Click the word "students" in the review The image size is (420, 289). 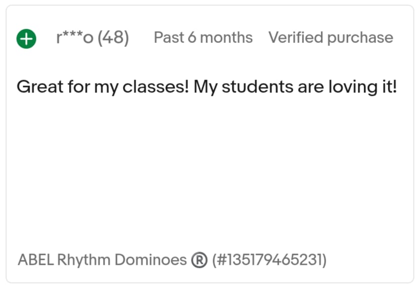pos(258,87)
